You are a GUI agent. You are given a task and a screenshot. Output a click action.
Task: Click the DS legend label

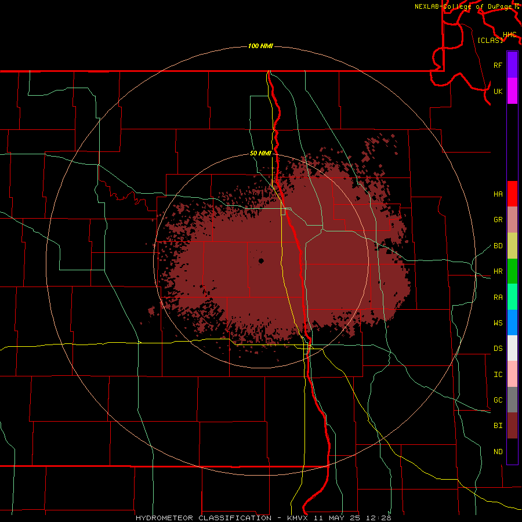coord(498,349)
